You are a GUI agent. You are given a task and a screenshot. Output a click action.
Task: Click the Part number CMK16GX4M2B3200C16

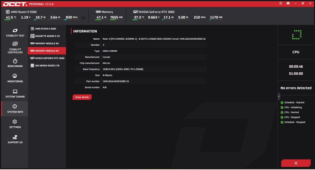click(x=116, y=81)
